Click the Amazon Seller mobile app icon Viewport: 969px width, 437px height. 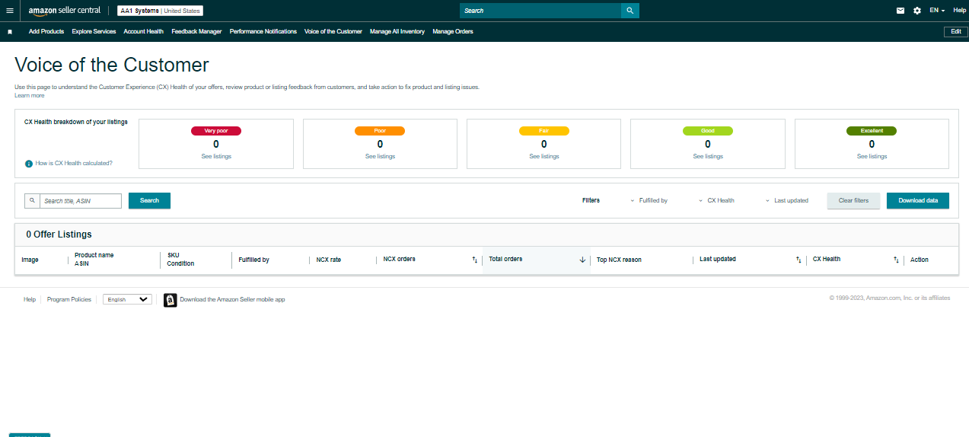click(171, 300)
